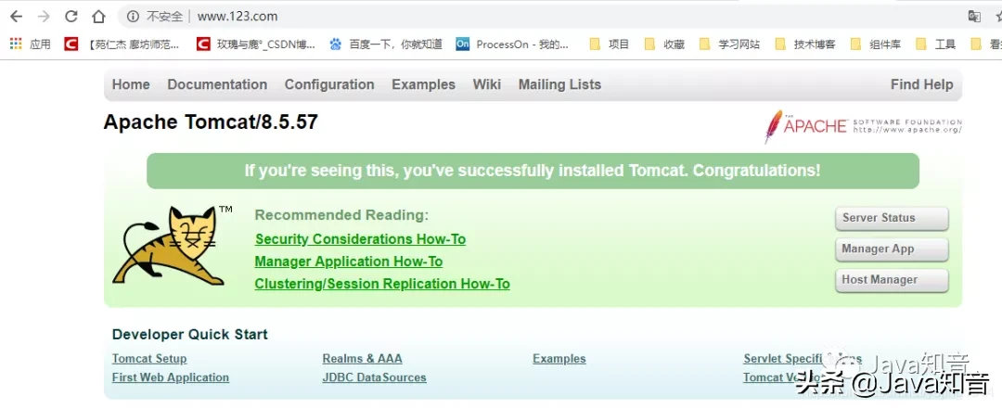Open the Examples link under Developer Quick Start
Viewport: 1002px width, 408px height.
pyautogui.click(x=559, y=359)
